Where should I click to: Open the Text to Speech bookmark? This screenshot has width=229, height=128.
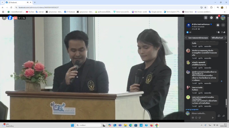click(x=172, y=12)
